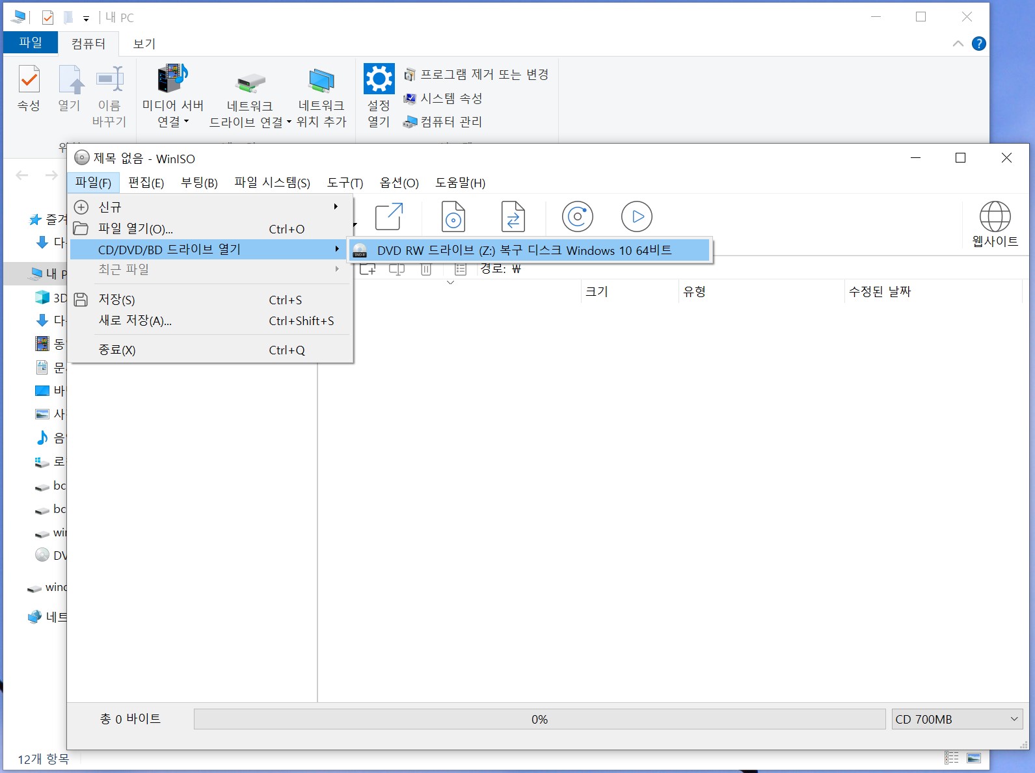Click the 속성 properties icon in Explorer ribbon

[x=29, y=80]
